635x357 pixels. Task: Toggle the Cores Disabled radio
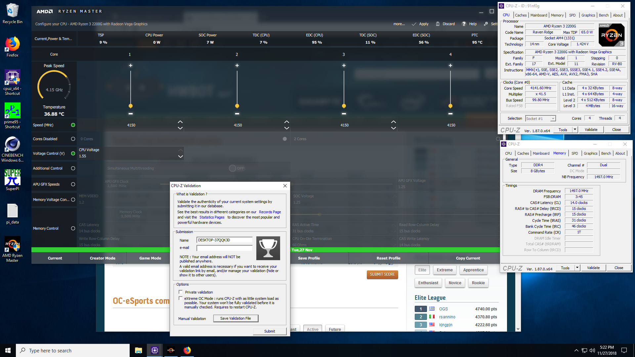[73, 139]
